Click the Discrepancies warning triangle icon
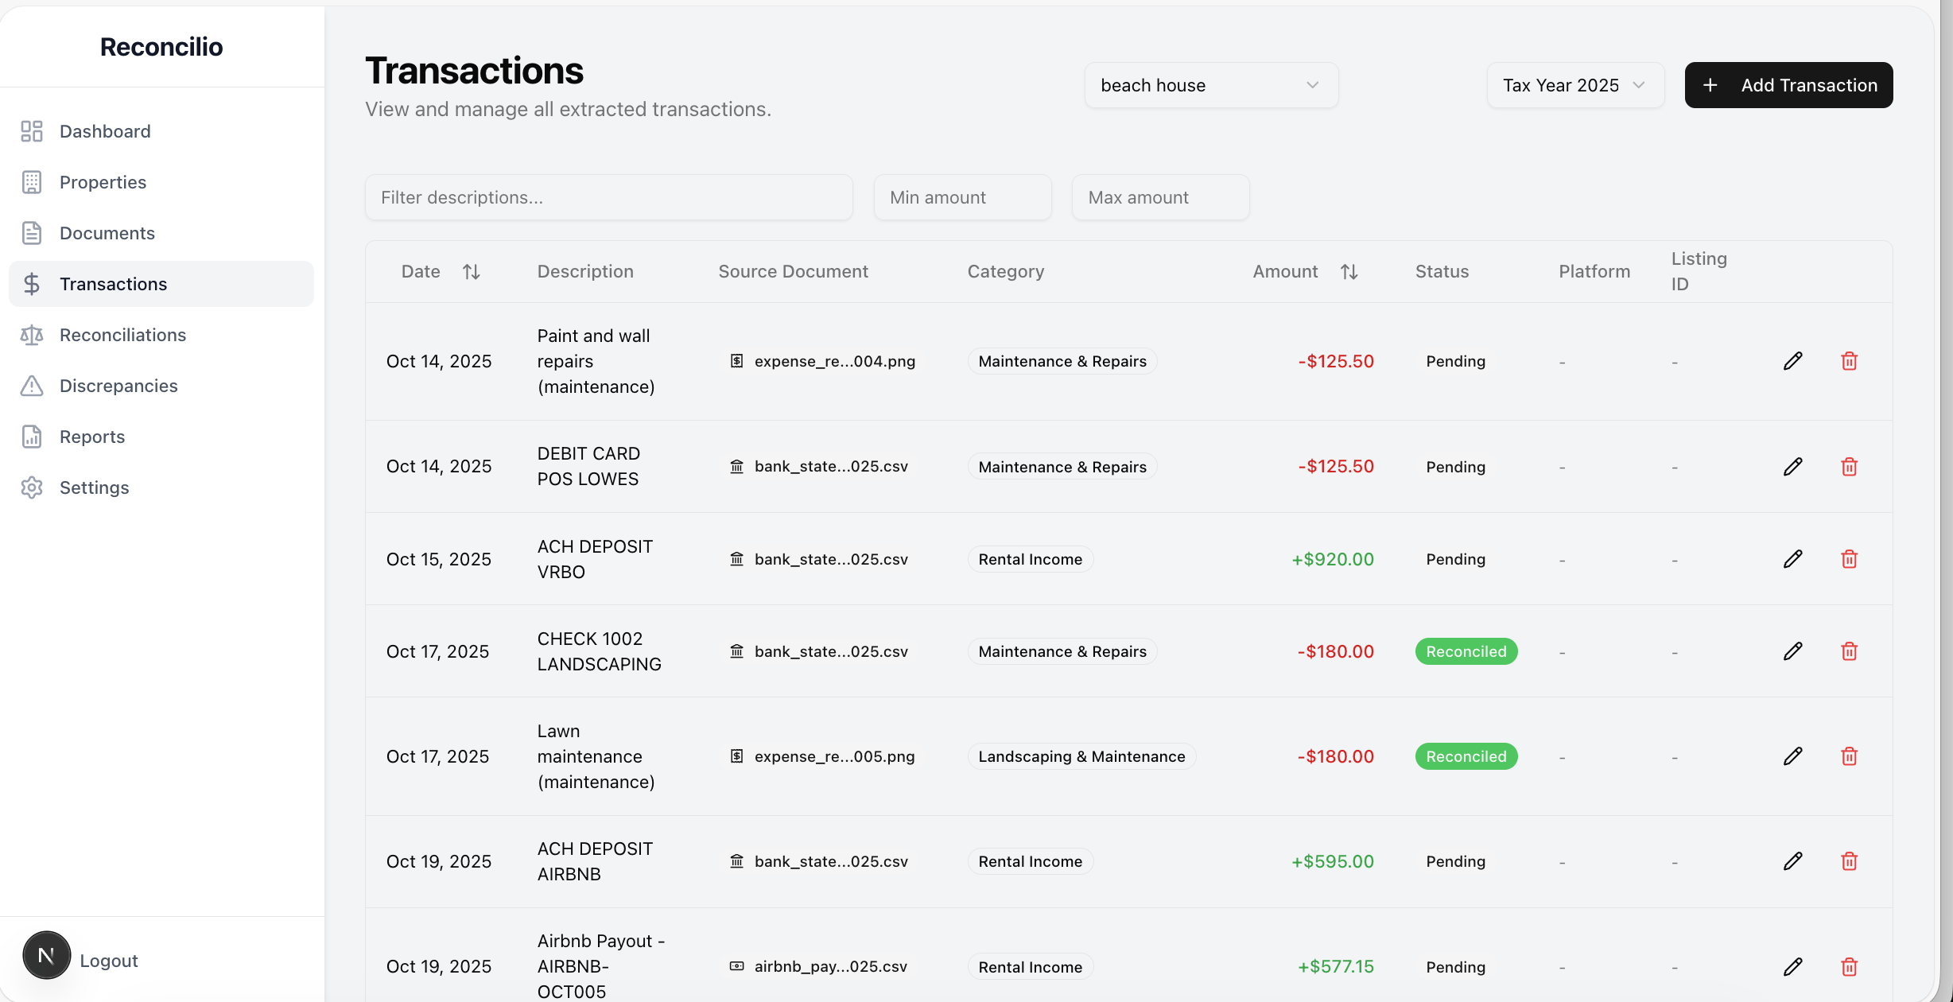Viewport: 1953px width, 1002px height. (x=32, y=386)
